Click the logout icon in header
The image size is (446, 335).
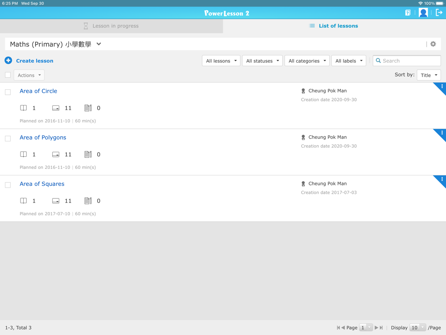click(439, 13)
